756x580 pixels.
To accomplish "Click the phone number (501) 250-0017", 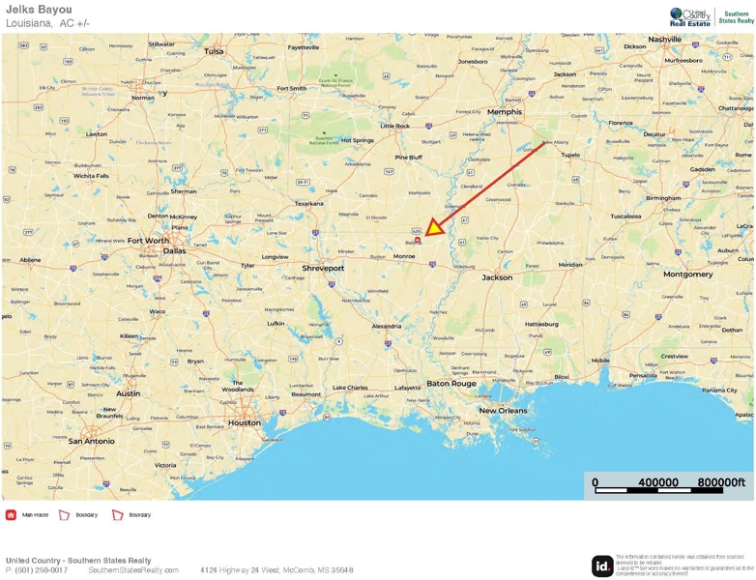I will 37,570.
